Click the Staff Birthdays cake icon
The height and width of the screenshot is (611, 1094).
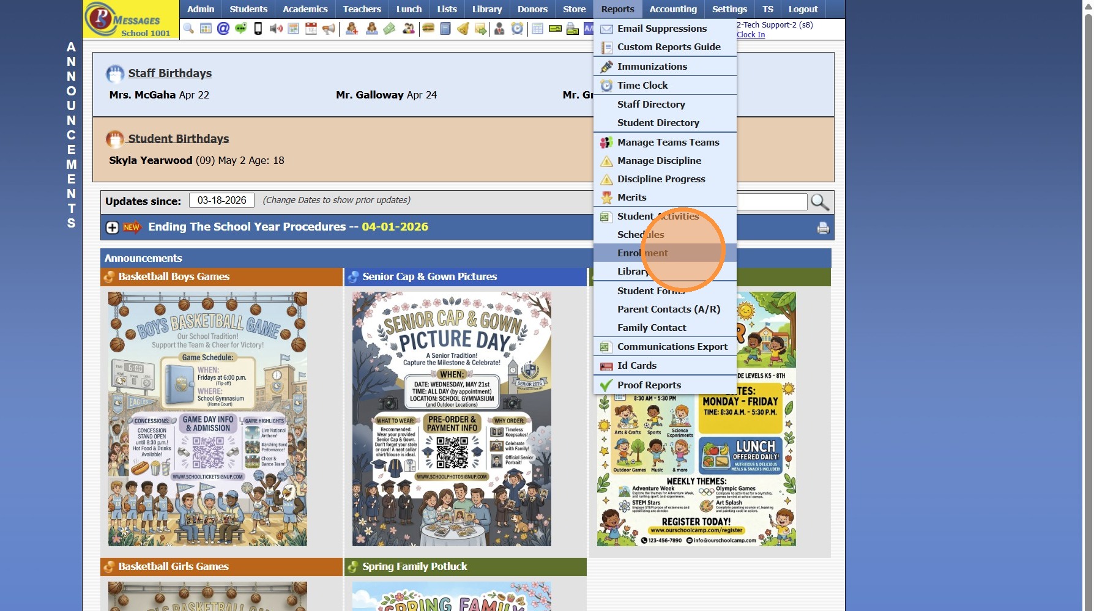coord(115,74)
